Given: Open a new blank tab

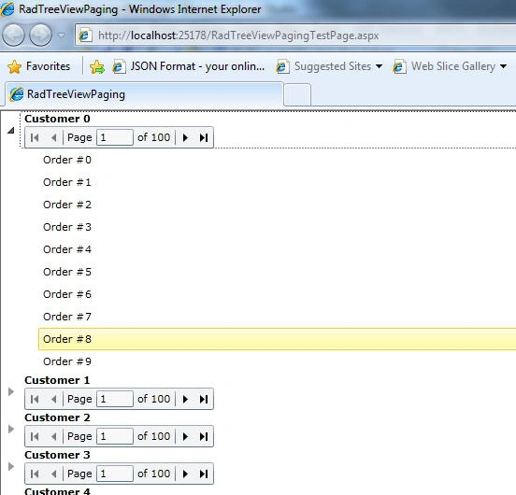Looking at the screenshot, I should click(297, 94).
